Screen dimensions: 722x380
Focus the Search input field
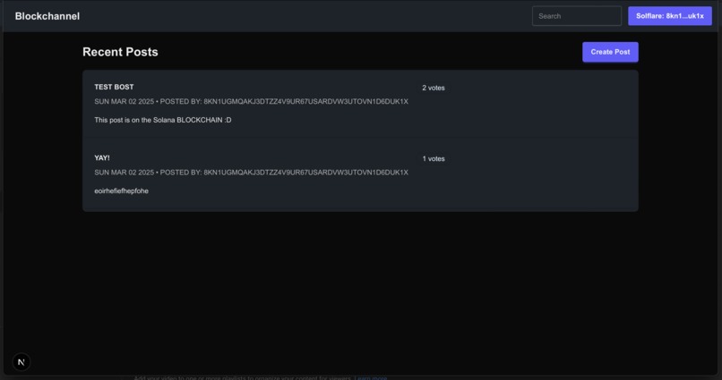coord(577,16)
